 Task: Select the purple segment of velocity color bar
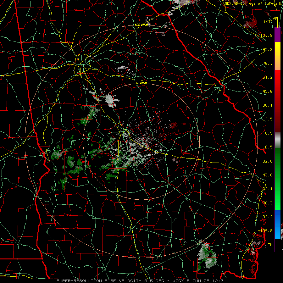(278, 35)
